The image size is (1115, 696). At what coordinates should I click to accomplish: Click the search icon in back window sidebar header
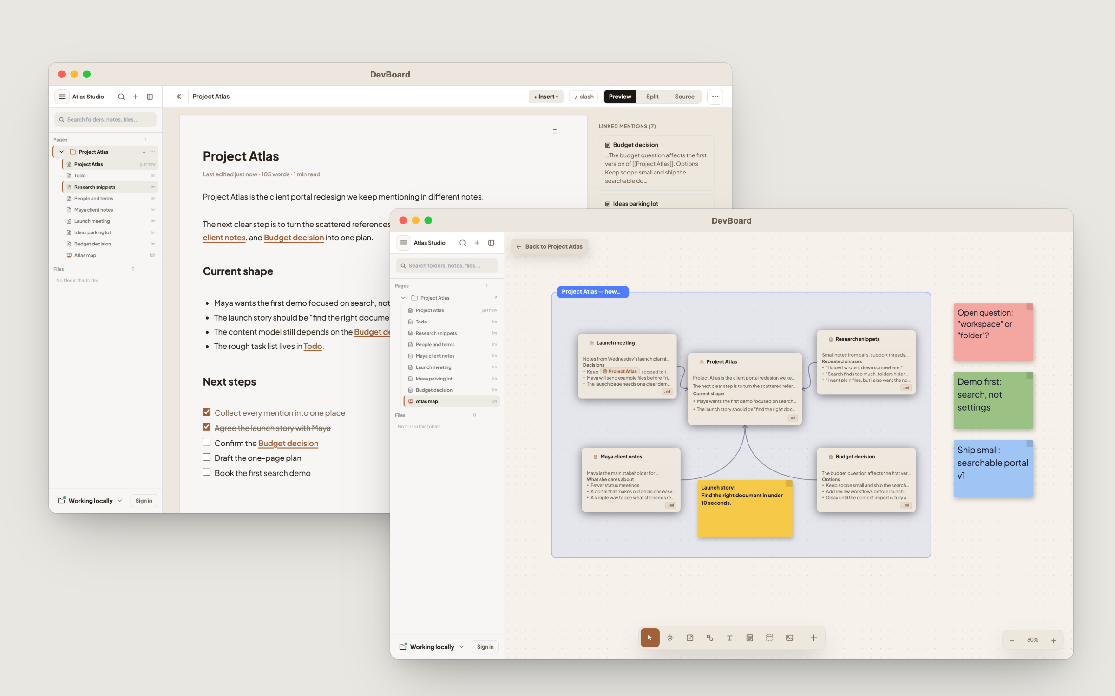(121, 97)
